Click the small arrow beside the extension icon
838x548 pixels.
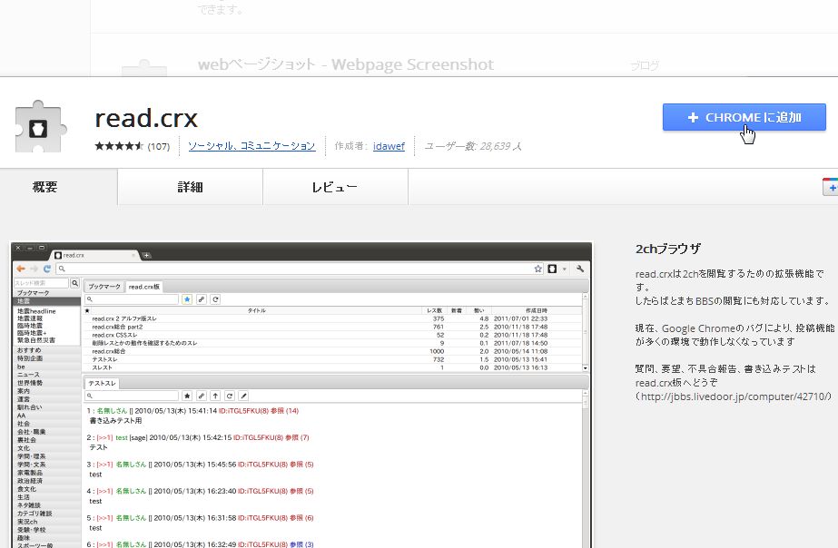(x=565, y=269)
